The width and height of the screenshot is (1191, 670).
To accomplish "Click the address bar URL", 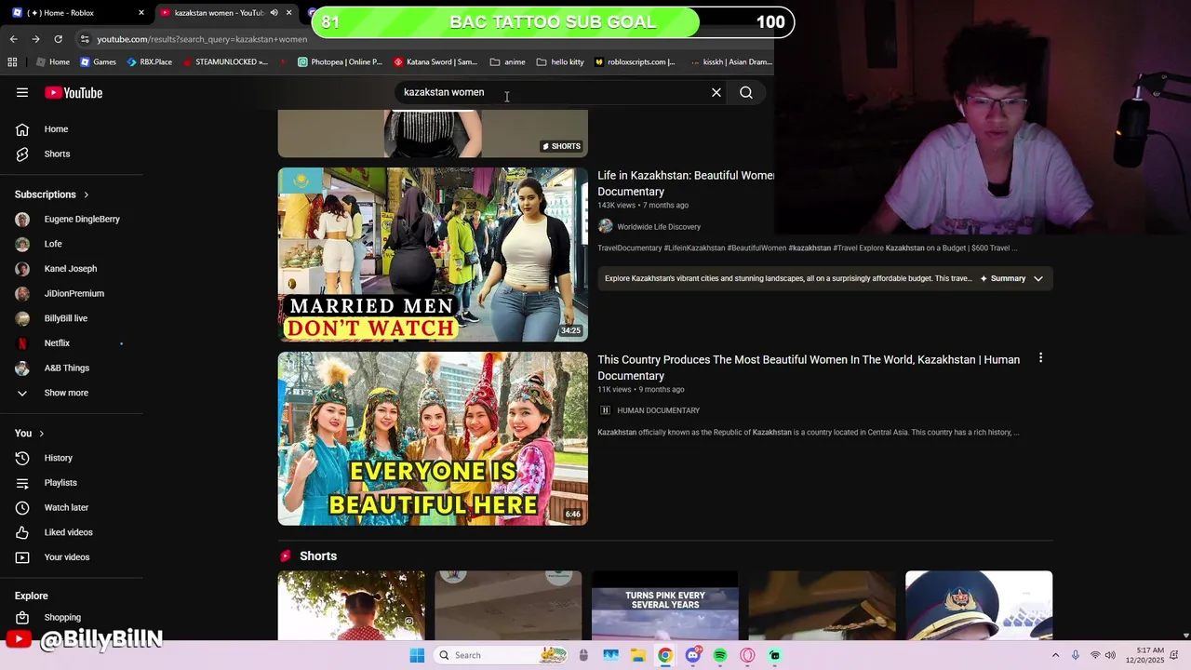I will (202, 39).
